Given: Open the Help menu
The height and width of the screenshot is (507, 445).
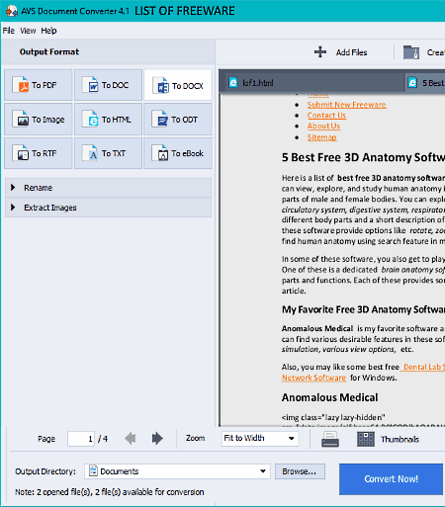Looking at the screenshot, I should 48,31.
